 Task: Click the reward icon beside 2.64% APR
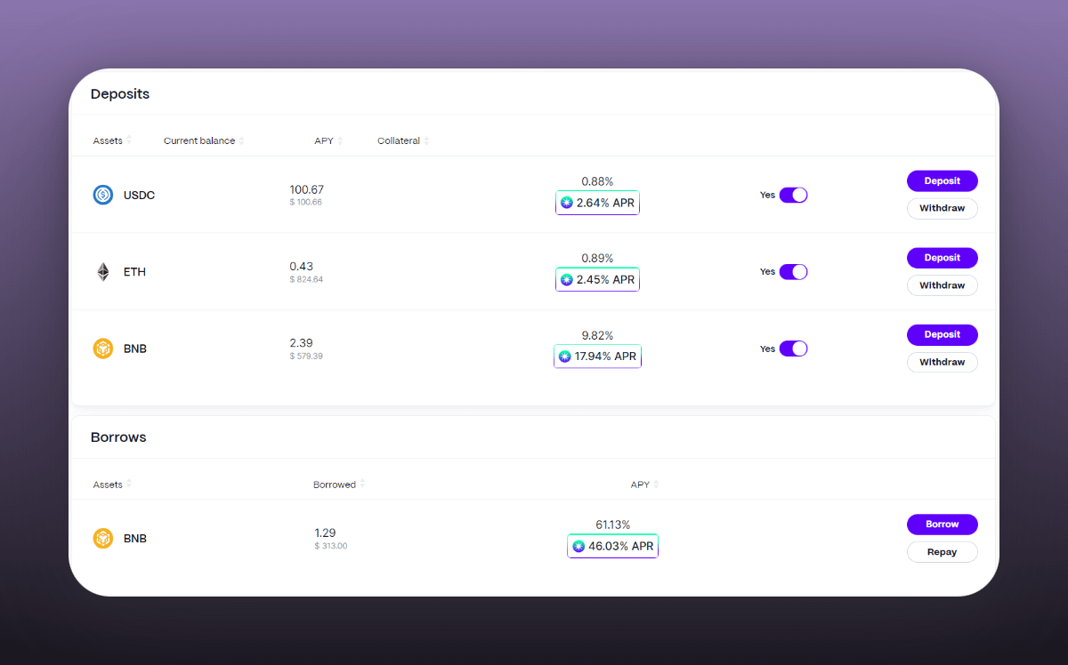567,204
